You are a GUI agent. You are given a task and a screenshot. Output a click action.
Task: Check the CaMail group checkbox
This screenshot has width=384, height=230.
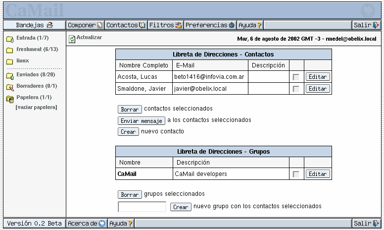click(296, 174)
